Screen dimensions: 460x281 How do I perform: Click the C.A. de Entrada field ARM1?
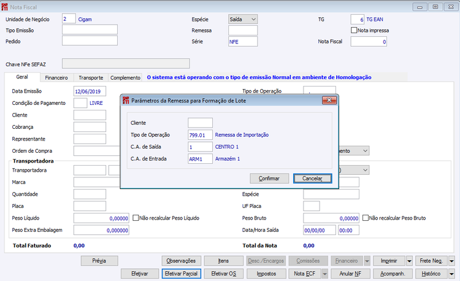point(200,159)
